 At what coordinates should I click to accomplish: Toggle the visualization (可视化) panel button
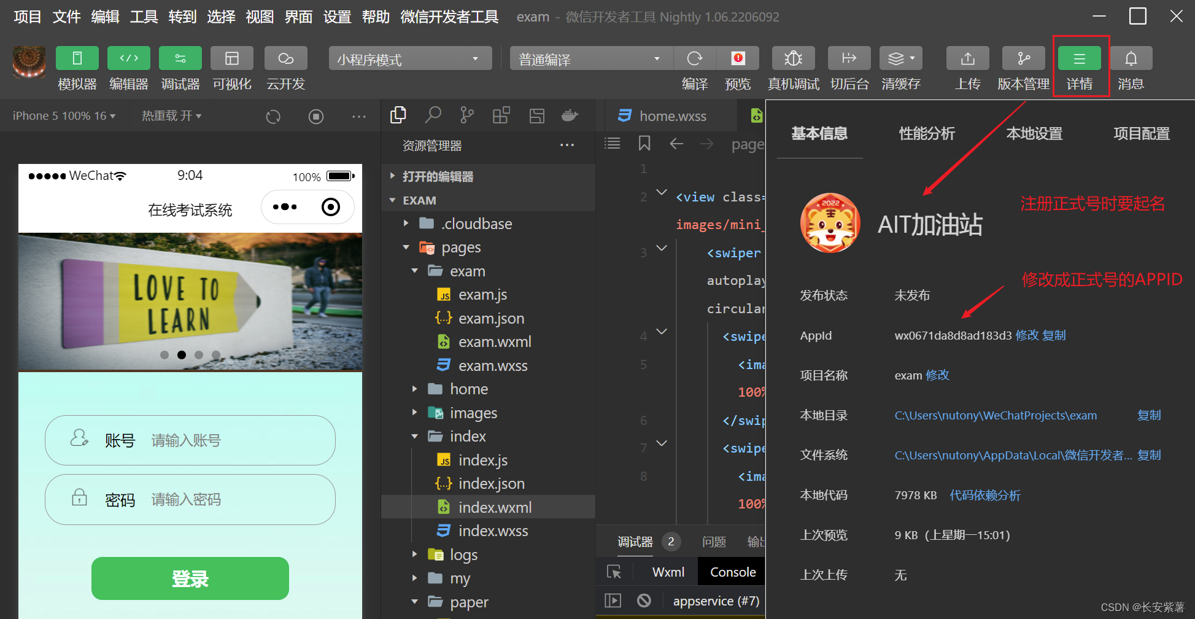point(232,58)
